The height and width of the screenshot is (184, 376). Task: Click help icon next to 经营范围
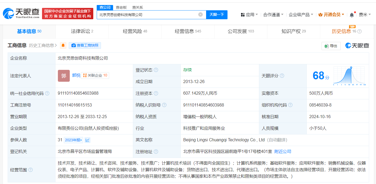coord(30,170)
